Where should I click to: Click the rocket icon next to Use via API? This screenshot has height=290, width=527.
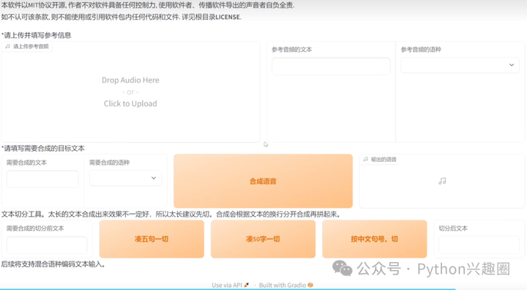pos(247,285)
